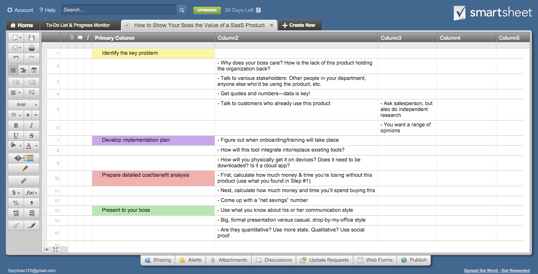
Task: Open the Publish panel
Action: tap(414, 260)
